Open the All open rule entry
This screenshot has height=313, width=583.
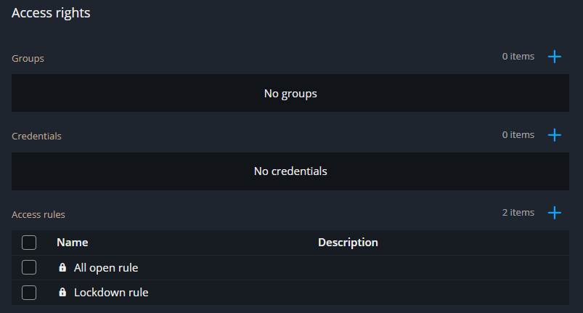point(106,268)
